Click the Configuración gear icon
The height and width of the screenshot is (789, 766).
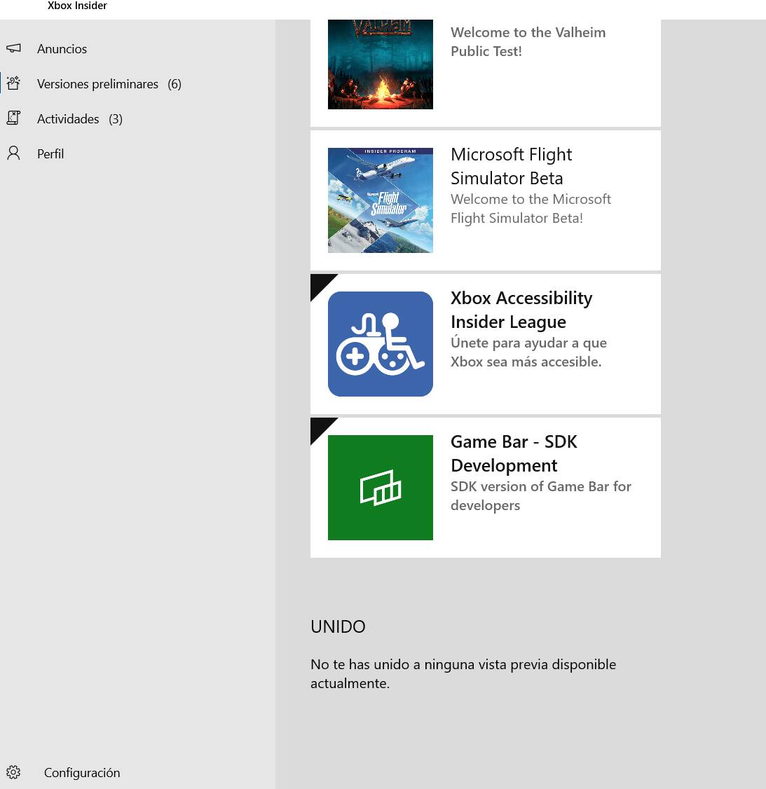[13, 772]
